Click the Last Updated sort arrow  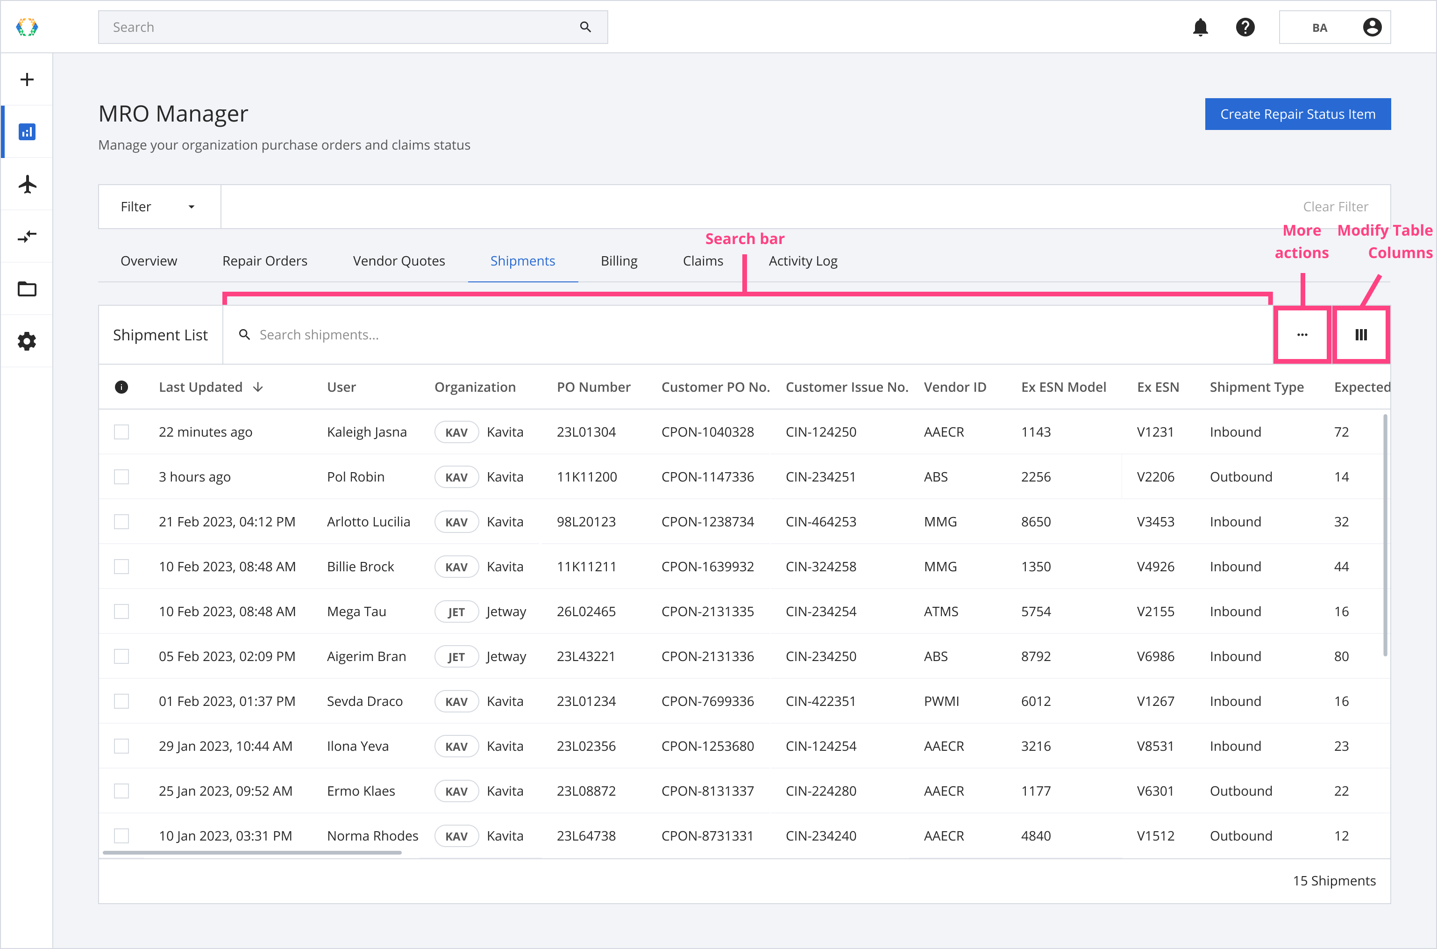(258, 388)
